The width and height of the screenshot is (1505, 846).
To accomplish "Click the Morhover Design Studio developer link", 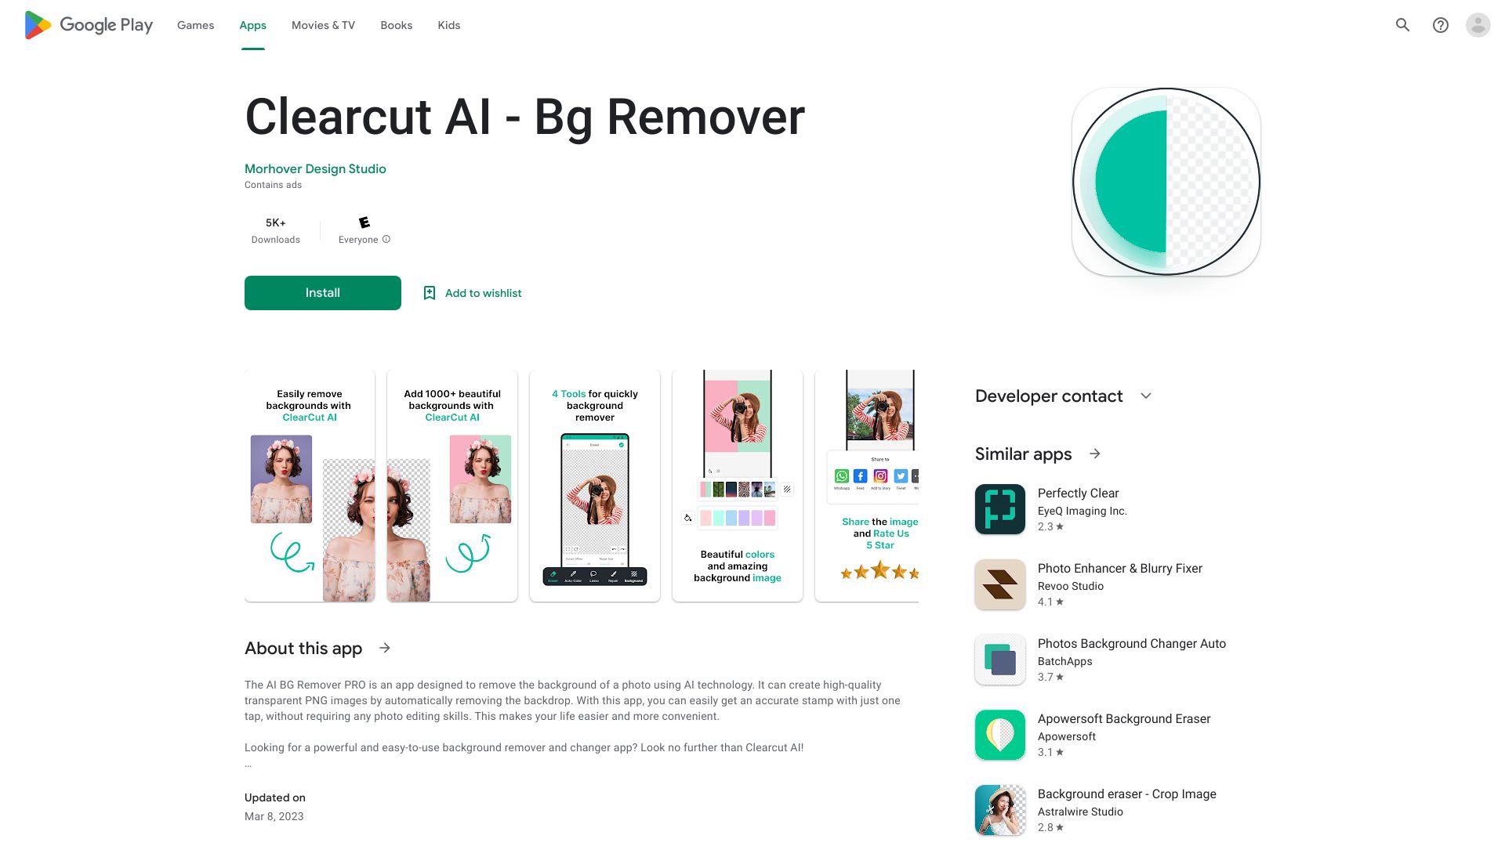I will click(315, 168).
